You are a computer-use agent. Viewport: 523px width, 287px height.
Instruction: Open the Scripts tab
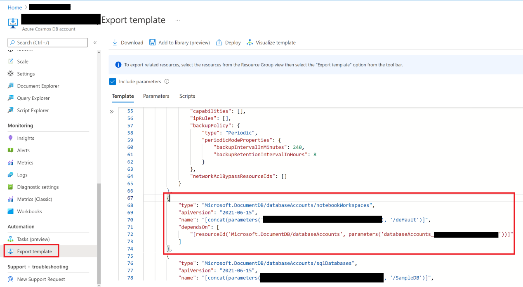pos(187,96)
